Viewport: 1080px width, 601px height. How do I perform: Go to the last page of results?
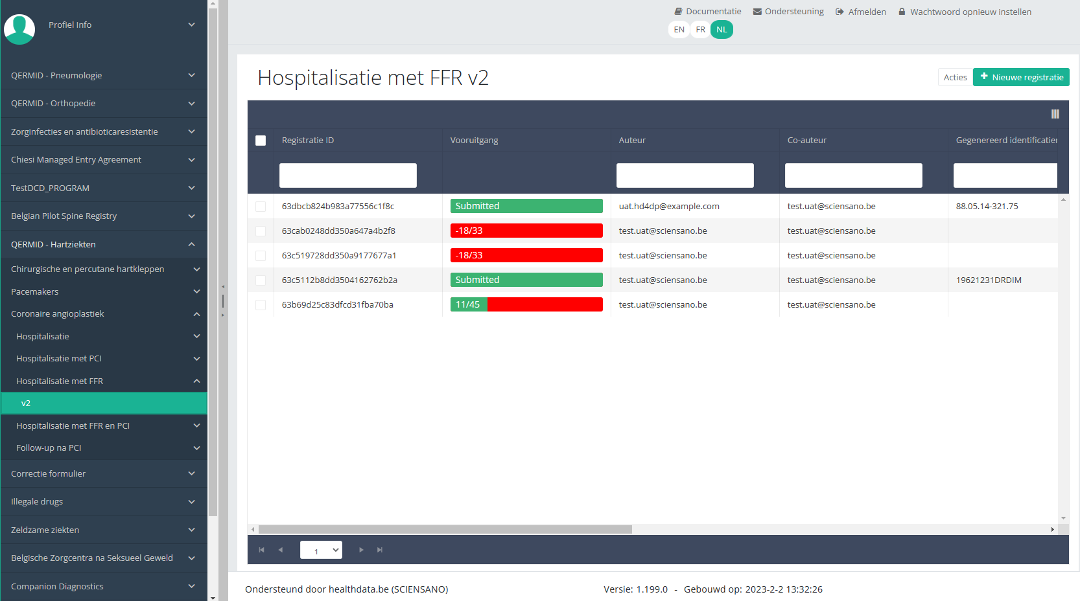tap(380, 550)
